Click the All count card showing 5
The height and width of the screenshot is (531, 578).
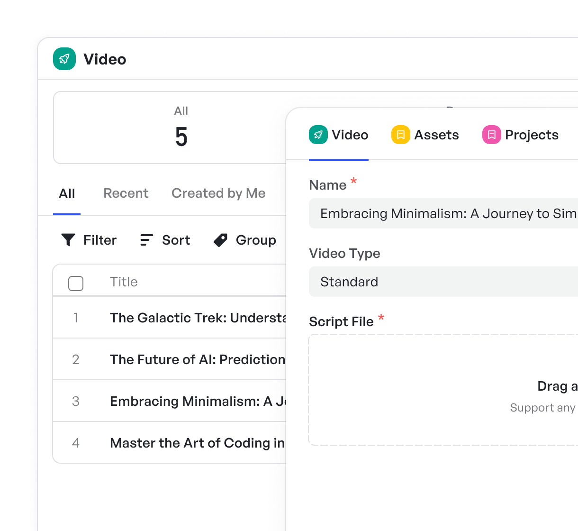pyautogui.click(x=171, y=128)
